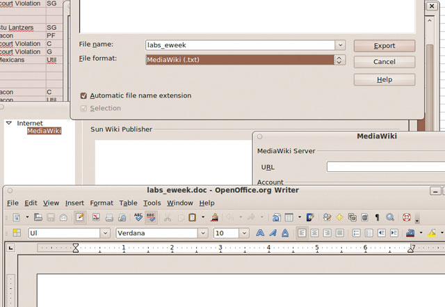Toggle Underline formatting
This screenshot has width=445, height=307.
click(x=285, y=233)
